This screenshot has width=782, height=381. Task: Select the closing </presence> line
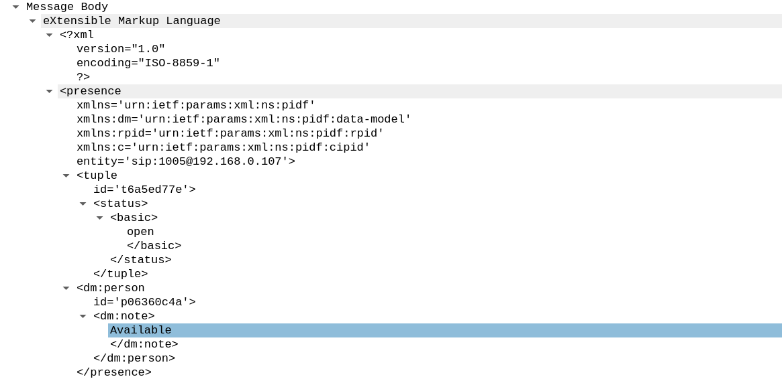[113, 372]
